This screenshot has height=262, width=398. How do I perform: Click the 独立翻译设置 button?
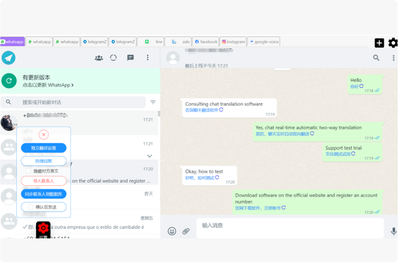[44, 148]
